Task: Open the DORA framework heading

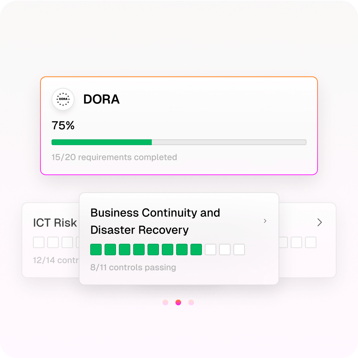Action: (101, 99)
